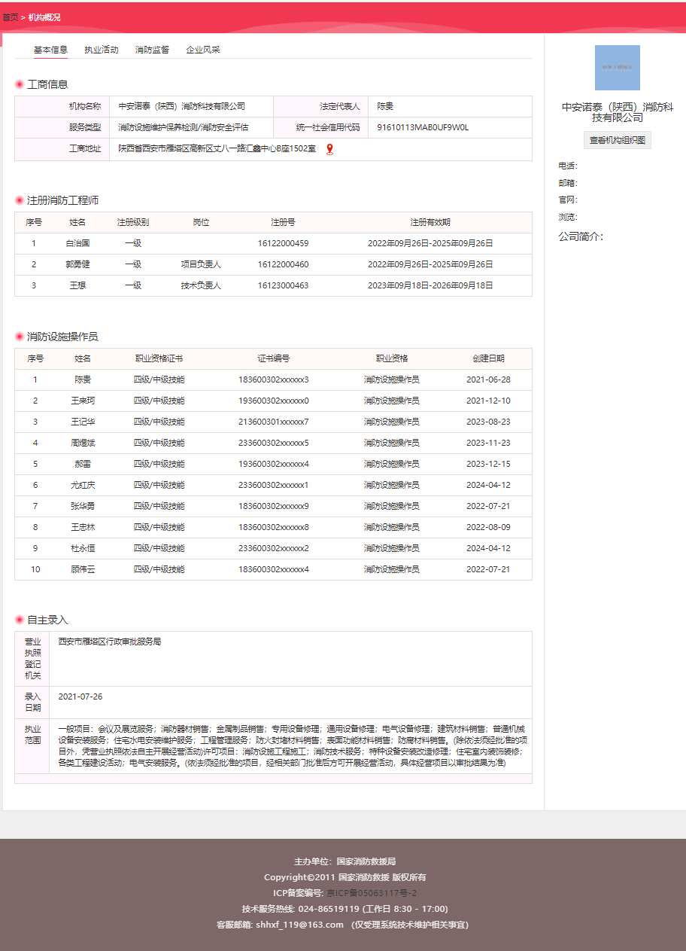
Task: Click sidebar company name heading
Action: (x=618, y=112)
